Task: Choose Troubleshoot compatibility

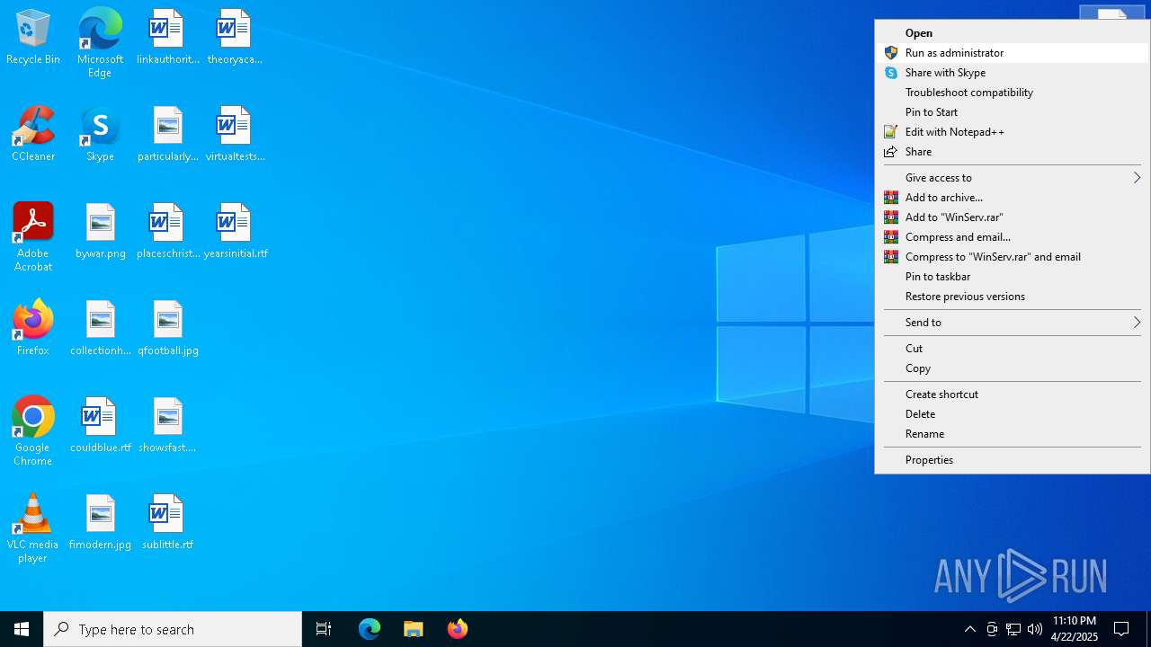Action: click(x=1013, y=93)
